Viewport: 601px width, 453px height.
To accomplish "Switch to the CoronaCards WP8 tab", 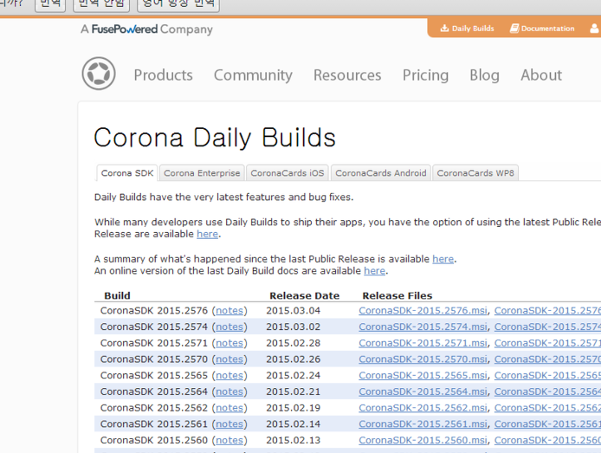I will pyautogui.click(x=475, y=173).
